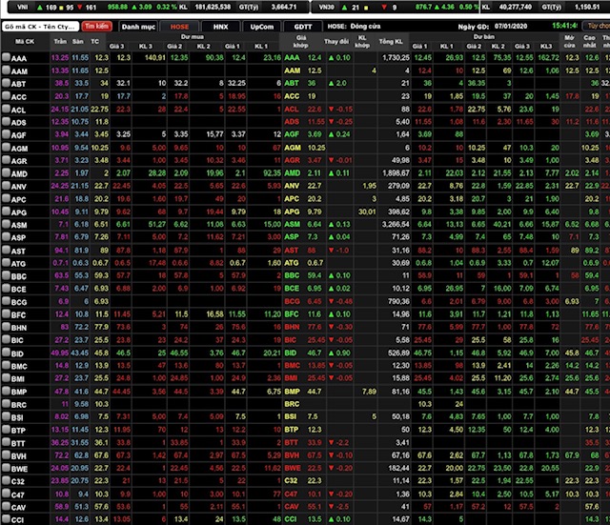Tick the checkbox beside AGF

point(6,134)
